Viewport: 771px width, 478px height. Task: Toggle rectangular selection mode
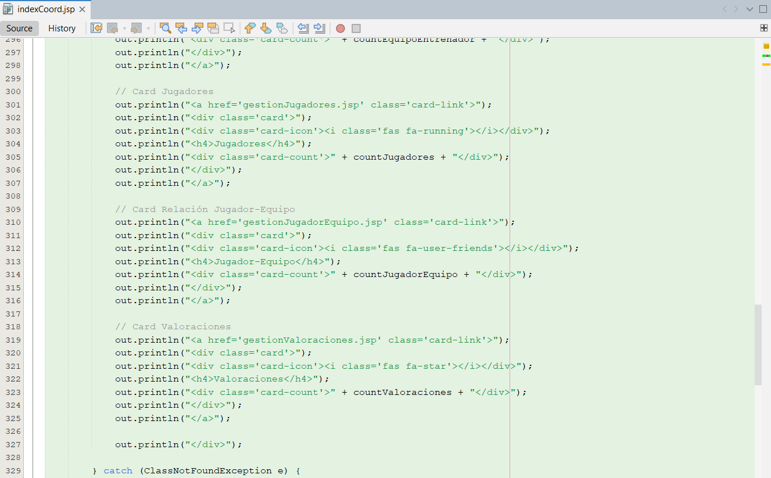[x=229, y=28]
